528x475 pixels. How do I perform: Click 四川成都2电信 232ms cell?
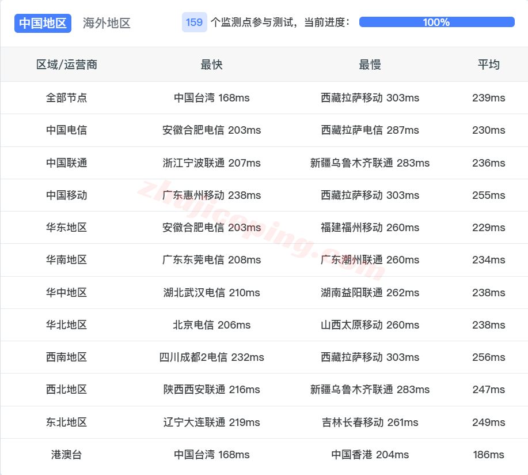pos(211,357)
